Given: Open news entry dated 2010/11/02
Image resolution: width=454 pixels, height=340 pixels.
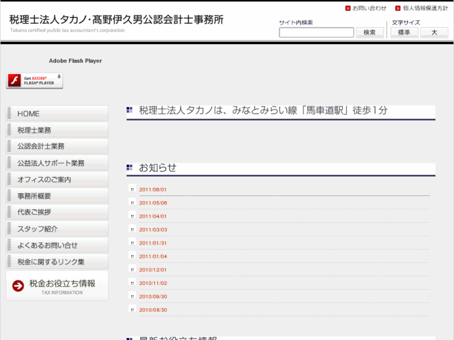Looking at the screenshot, I should tap(153, 283).
